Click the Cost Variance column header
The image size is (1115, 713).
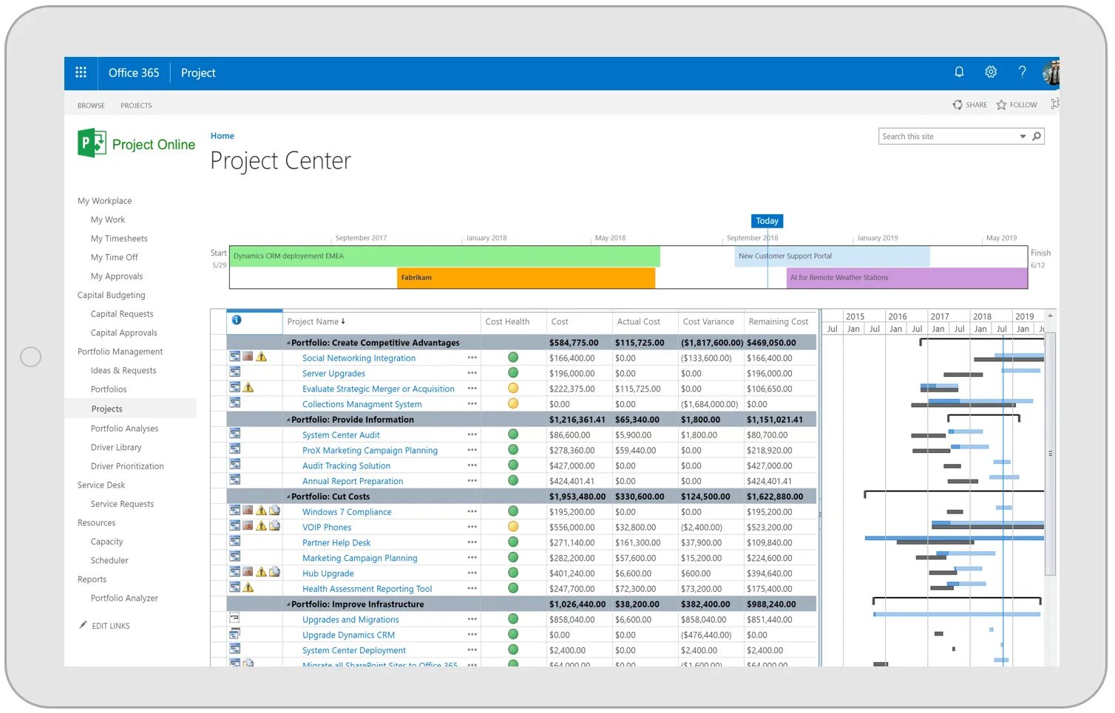pos(708,321)
